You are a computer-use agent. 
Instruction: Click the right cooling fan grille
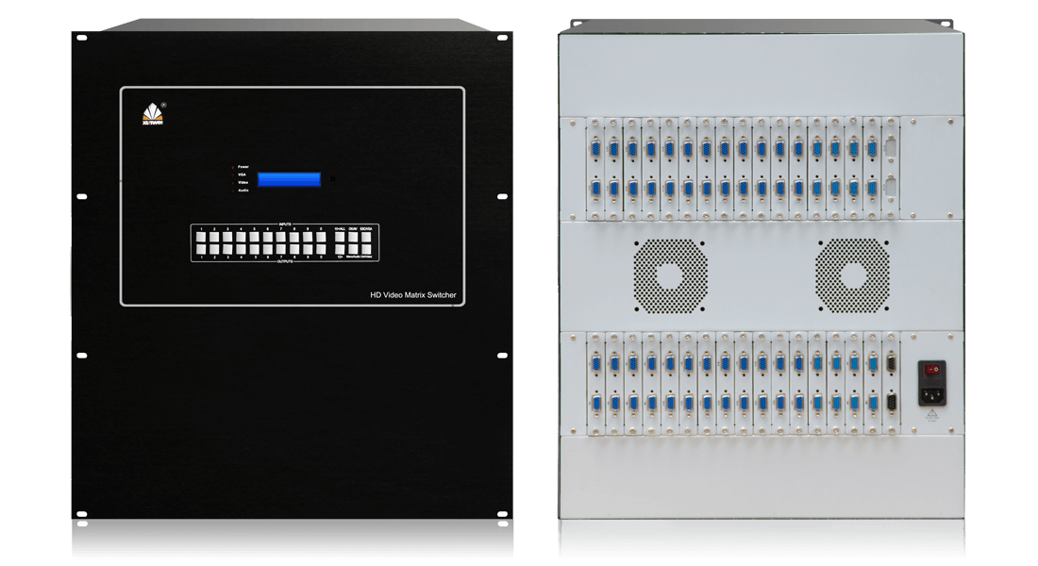(853, 275)
